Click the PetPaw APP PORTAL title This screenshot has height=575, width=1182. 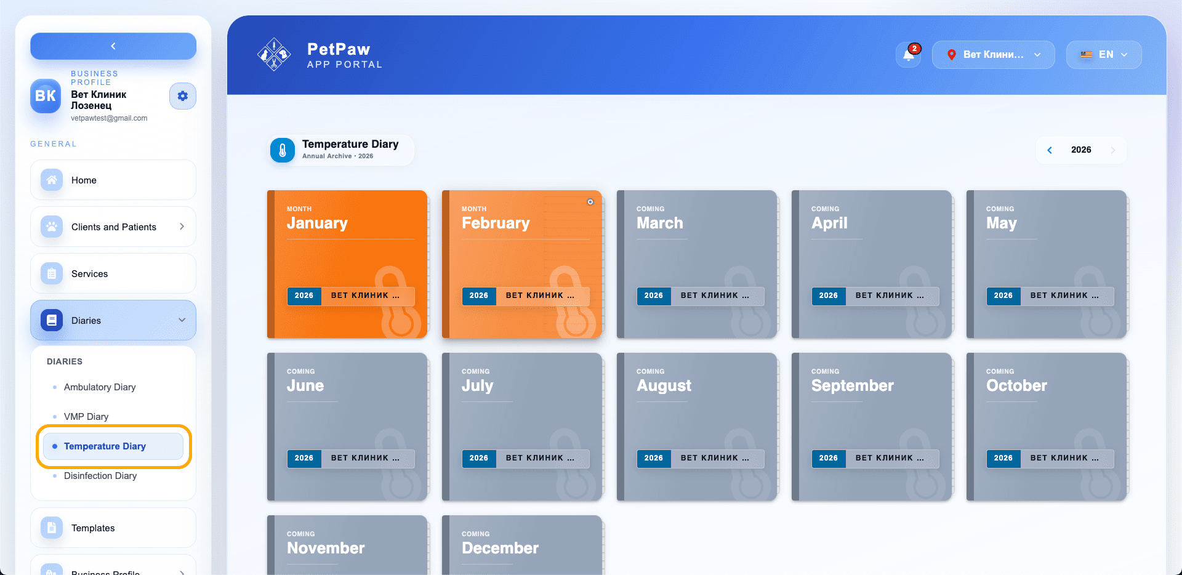click(345, 55)
